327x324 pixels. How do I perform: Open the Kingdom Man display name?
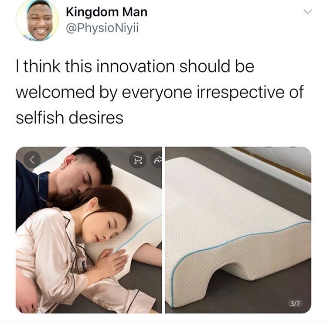coord(107,12)
